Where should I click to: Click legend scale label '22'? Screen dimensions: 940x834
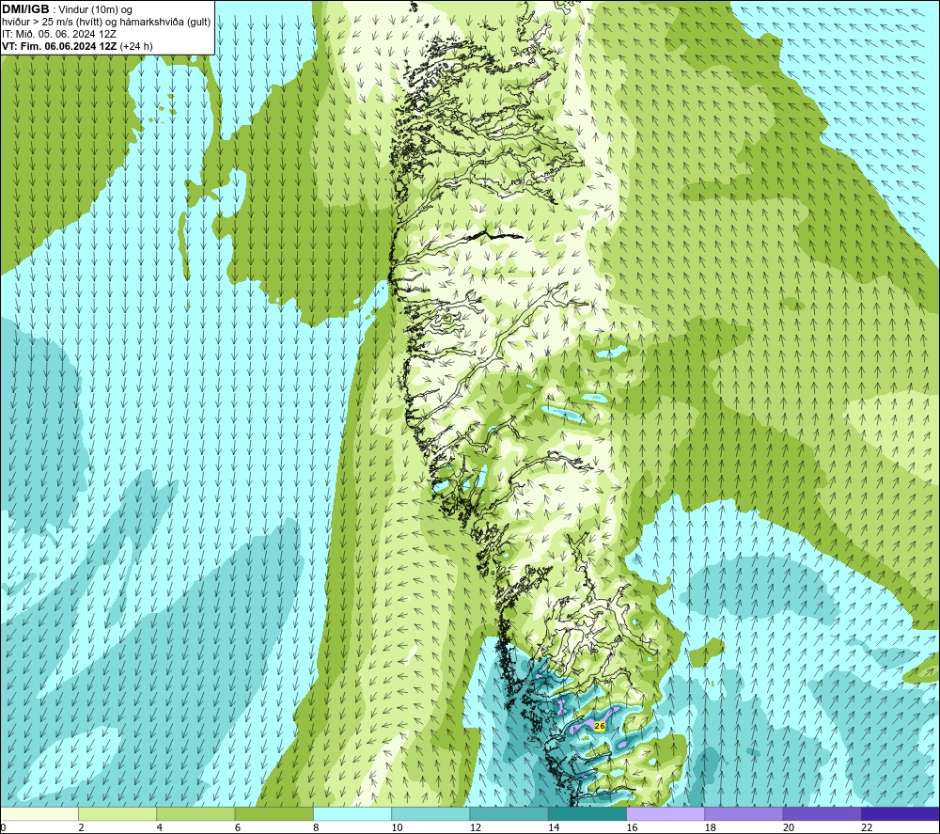click(x=867, y=827)
